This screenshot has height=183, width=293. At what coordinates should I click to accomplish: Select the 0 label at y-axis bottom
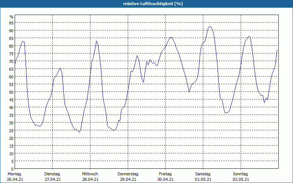click(x=12, y=169)
